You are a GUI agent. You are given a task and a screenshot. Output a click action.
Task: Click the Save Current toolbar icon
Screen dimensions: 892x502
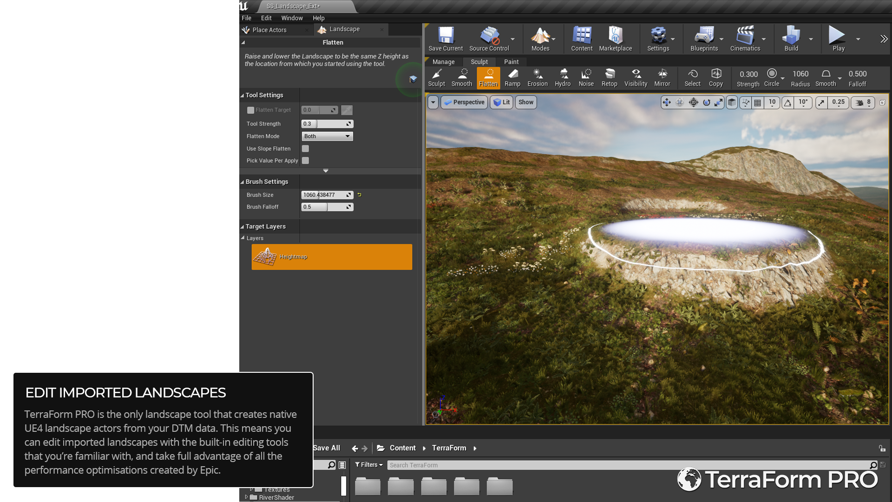(446, 39)
